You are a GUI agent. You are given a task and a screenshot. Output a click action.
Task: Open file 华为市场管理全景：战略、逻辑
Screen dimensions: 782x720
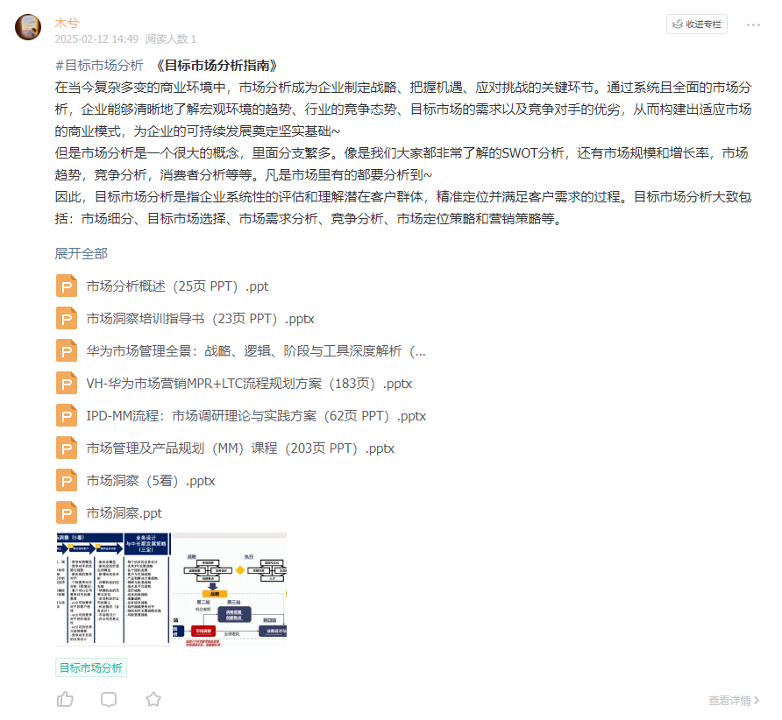[256, 351]
